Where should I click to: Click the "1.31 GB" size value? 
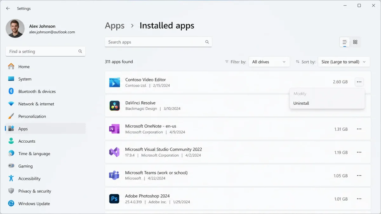click(341, 129)
